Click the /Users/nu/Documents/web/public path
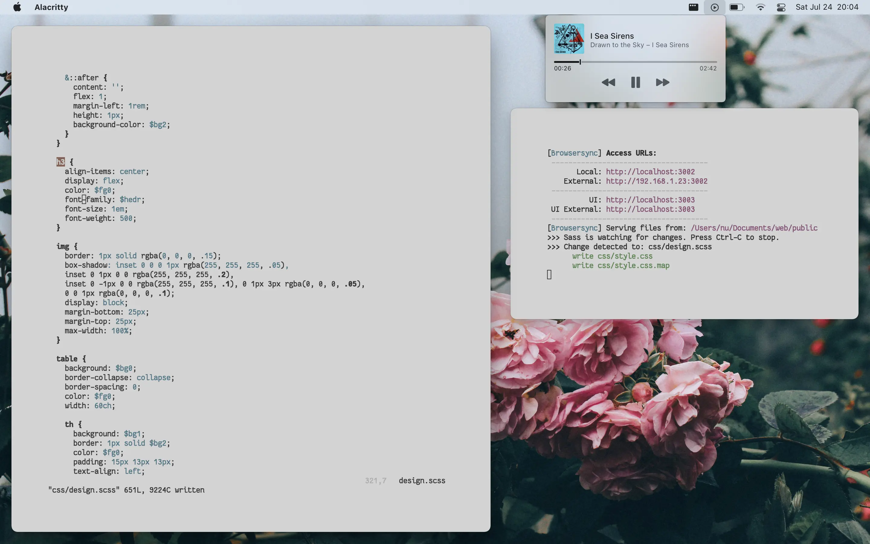The height and width of the screenshot is (544, 870). (x=754, y=228)
